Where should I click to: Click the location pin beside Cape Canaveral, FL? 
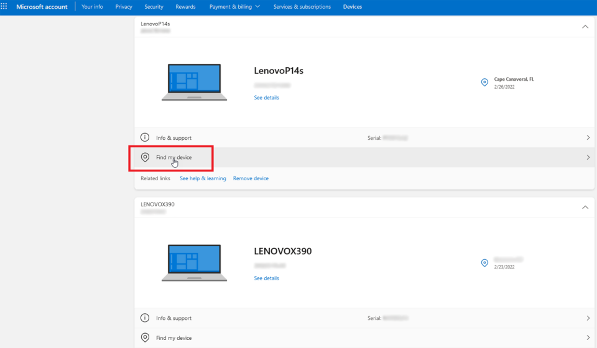(x=484, y=82)
